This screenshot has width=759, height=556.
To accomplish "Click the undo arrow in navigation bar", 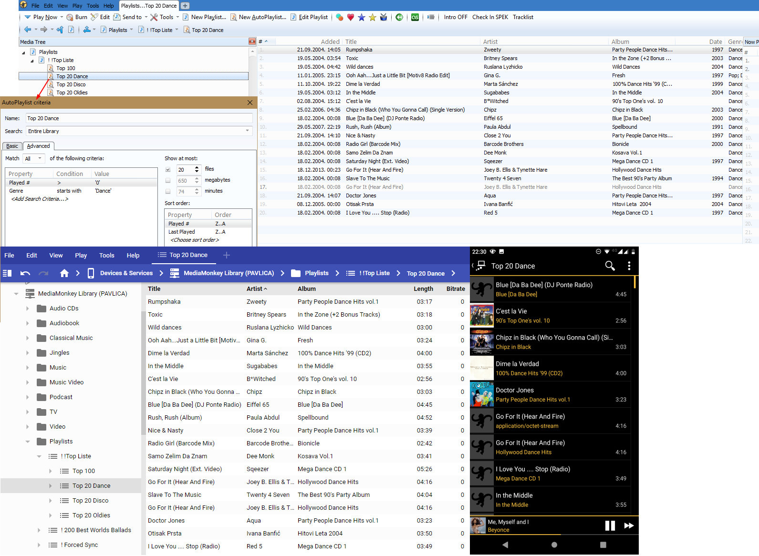I will (x=25, y=273).
